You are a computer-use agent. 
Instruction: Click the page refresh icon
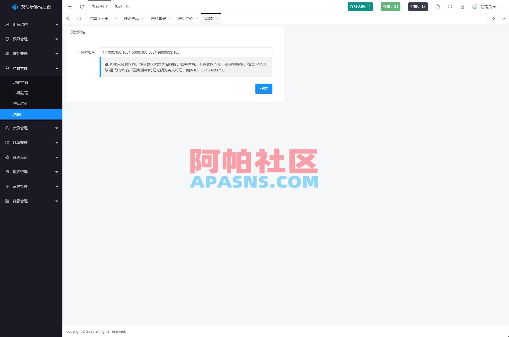[82, 7]
